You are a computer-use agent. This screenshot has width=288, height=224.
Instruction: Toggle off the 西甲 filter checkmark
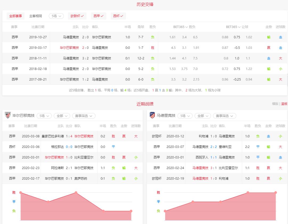(102, 16)
